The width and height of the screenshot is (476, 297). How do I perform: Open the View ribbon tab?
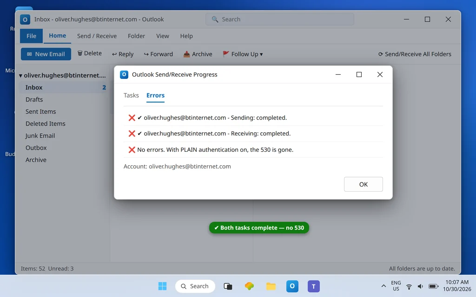(x=162, y=36)
